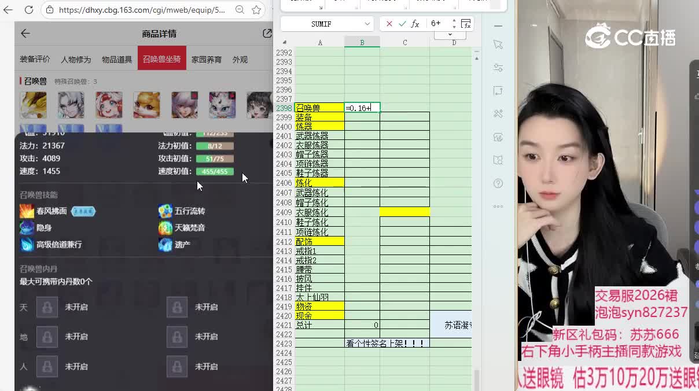Screen dimensions: 699x391
Task: Reload the browser page
Action: pyautogui.click(x=29, y=10)
